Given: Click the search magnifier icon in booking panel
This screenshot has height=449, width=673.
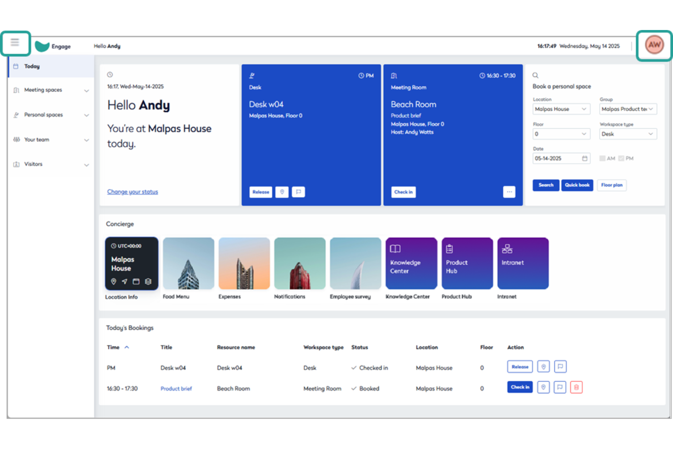Looking at the screenshot, I should point(535,76).
